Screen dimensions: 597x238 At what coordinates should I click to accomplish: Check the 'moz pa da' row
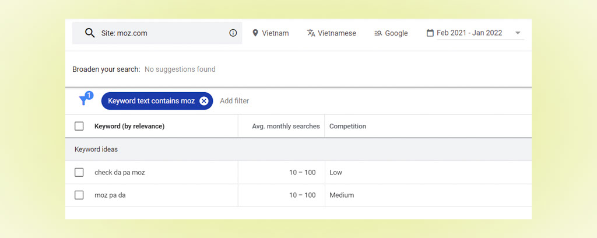[x=79, y=195]
